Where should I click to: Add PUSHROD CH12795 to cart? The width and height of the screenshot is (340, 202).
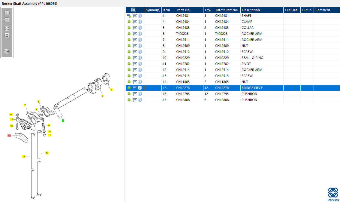click(134, 94)
